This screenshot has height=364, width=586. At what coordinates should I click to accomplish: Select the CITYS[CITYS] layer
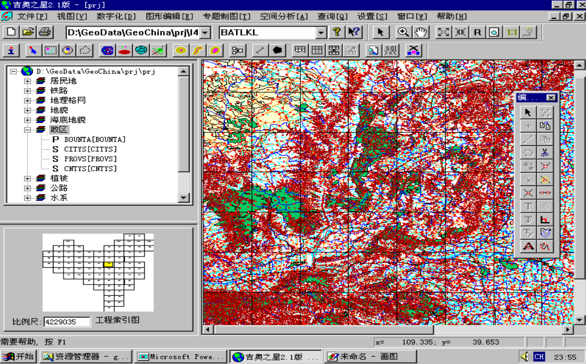[x=91, y=149]
